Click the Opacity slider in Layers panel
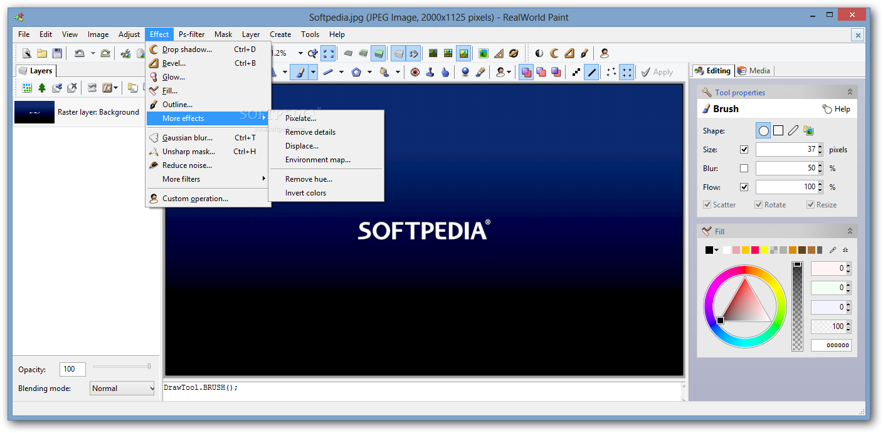This screenshot has height=433, width=883. coord(122,367)
